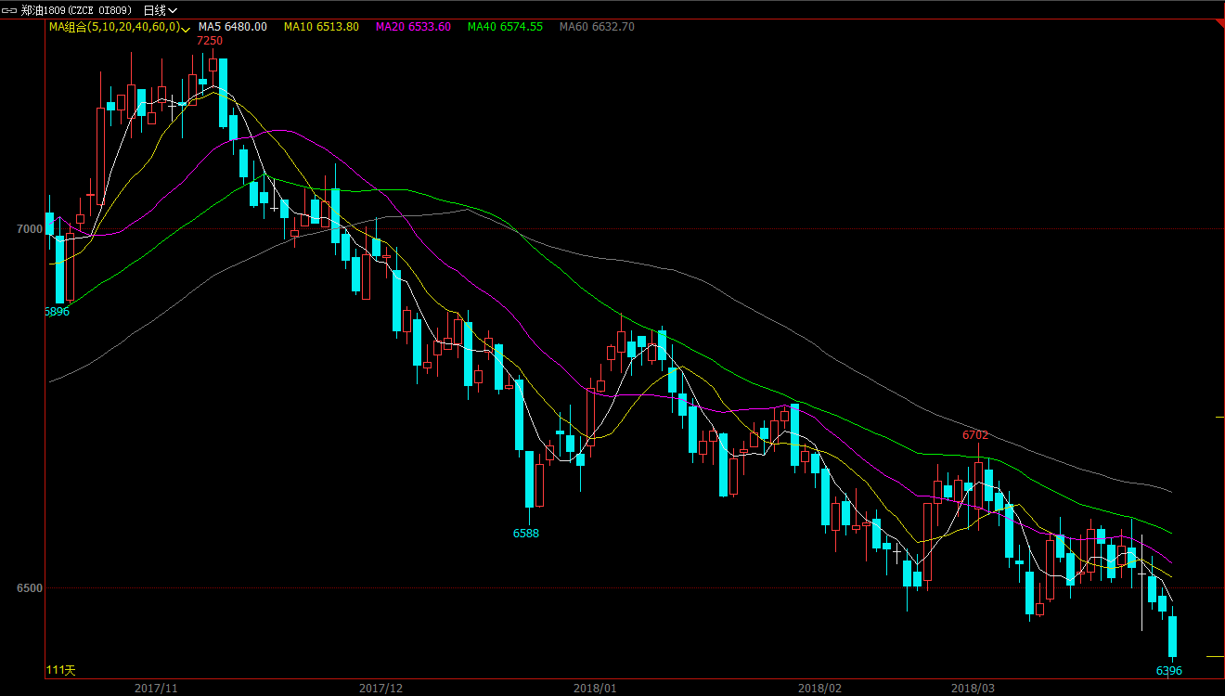Select the MA5 6480.00 legend value
Image resolution: width=1225 pixels, height=696 pixels.
click(x=233, y=27)
